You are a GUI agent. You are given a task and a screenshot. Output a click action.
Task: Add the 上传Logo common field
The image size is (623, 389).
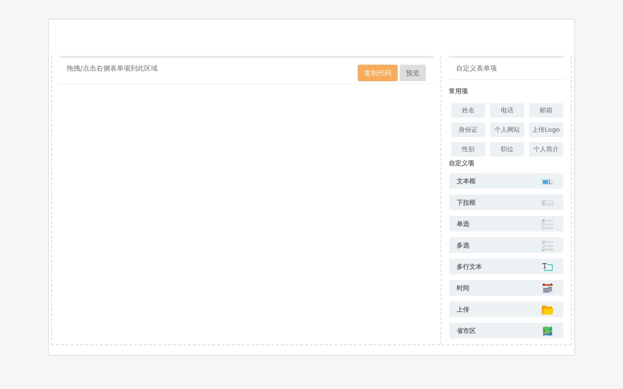546,130
